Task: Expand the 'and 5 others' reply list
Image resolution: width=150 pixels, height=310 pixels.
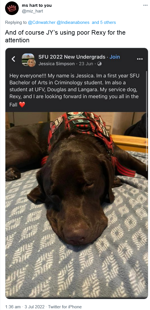Action: [104, 22]
